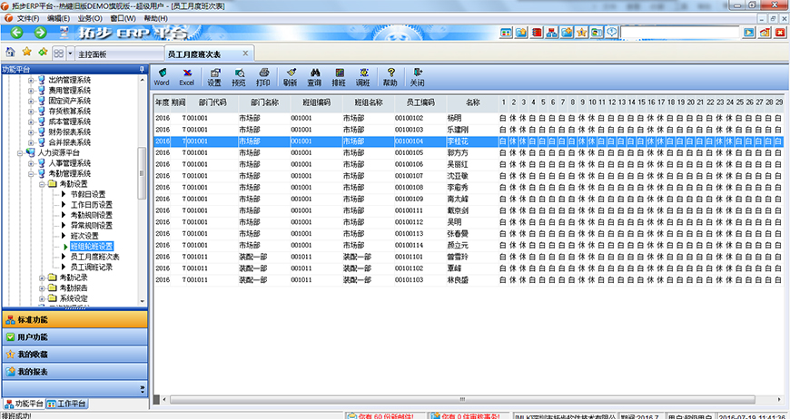Viewport: 790px width, 419px height.
Task: Switch to the 工作平台 bottom tab
Action: click(x=67, y=403)
